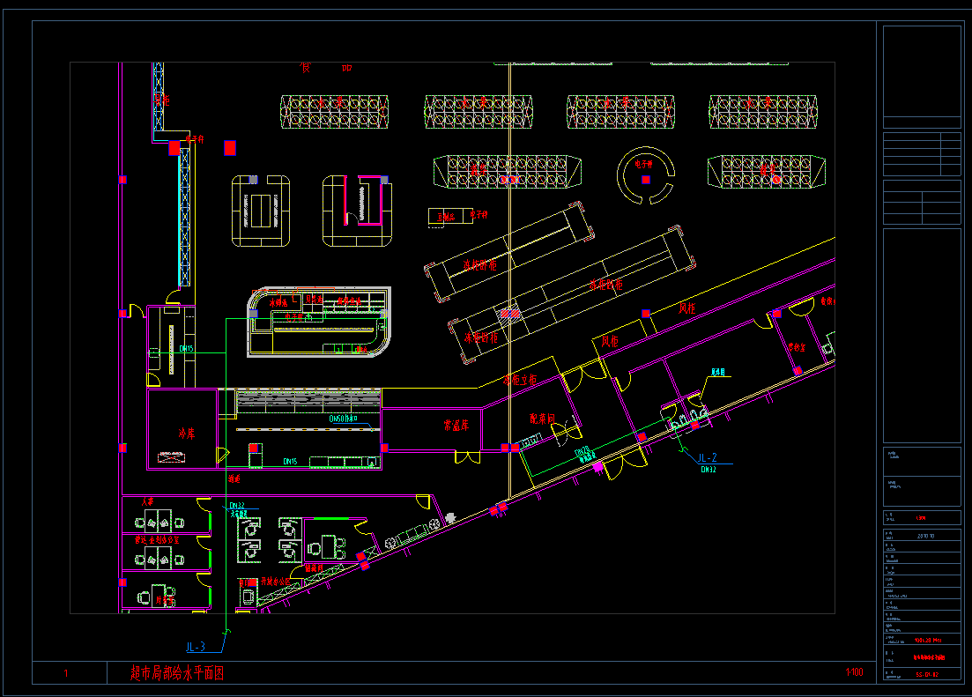Screen dimensions: 972x697
Task: Select the 常温库 room label
Action: tap(455, 426)
